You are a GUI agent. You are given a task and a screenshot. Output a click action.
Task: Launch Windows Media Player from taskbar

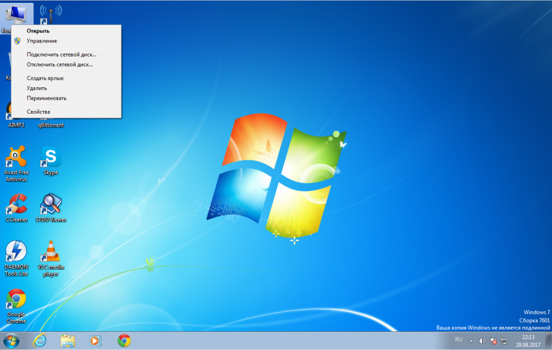95,340
